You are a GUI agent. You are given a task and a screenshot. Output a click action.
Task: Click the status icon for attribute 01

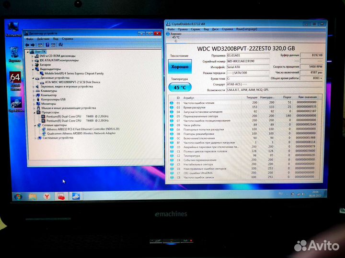(172, 103)
